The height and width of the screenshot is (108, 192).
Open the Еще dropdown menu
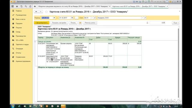[x=176, y=23]
